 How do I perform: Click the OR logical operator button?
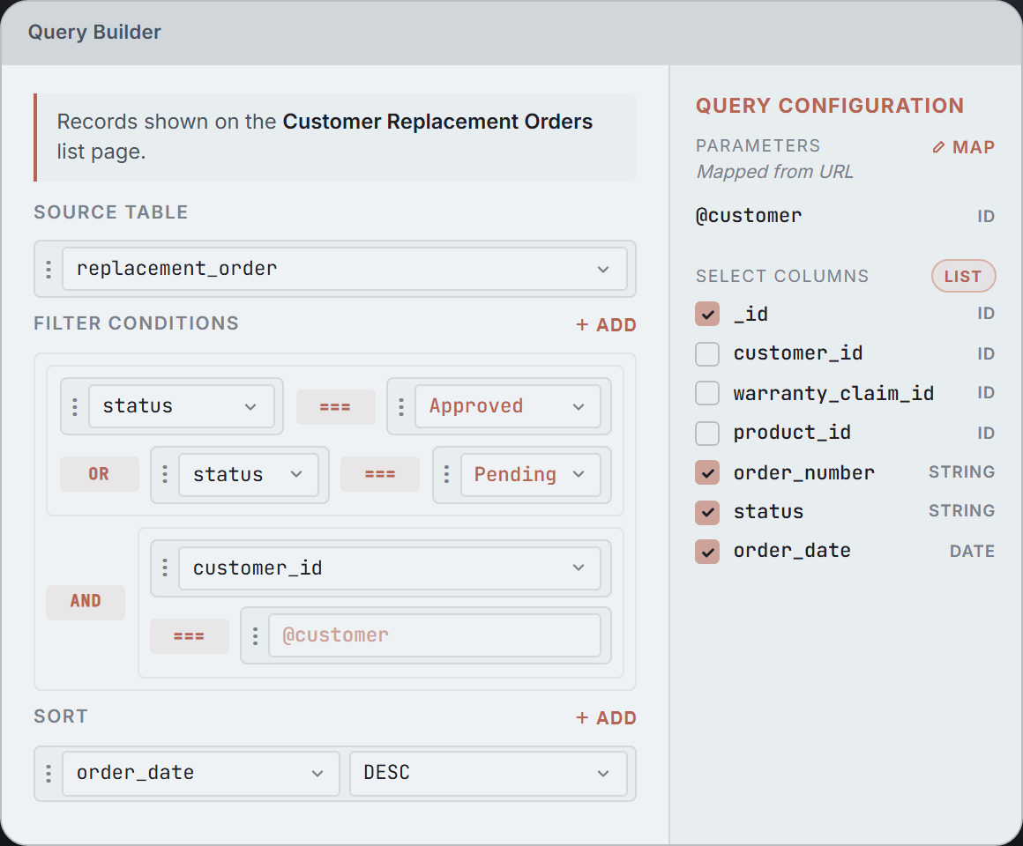(x=99, y=474)
